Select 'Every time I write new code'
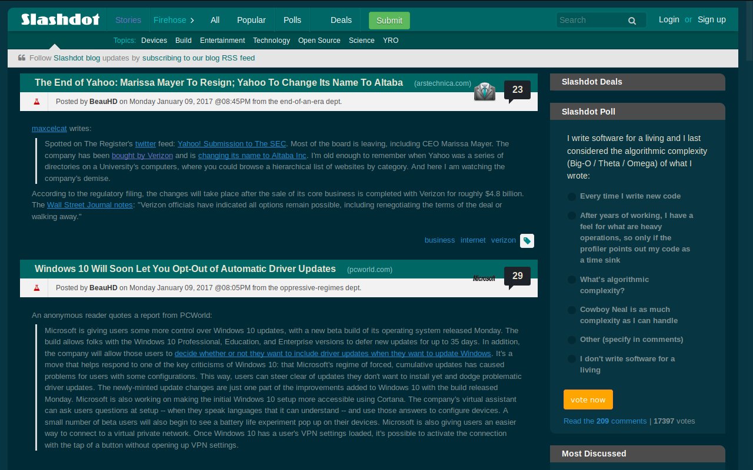The image size is (753, 470). pyautogui.click(x=572, y=197)
